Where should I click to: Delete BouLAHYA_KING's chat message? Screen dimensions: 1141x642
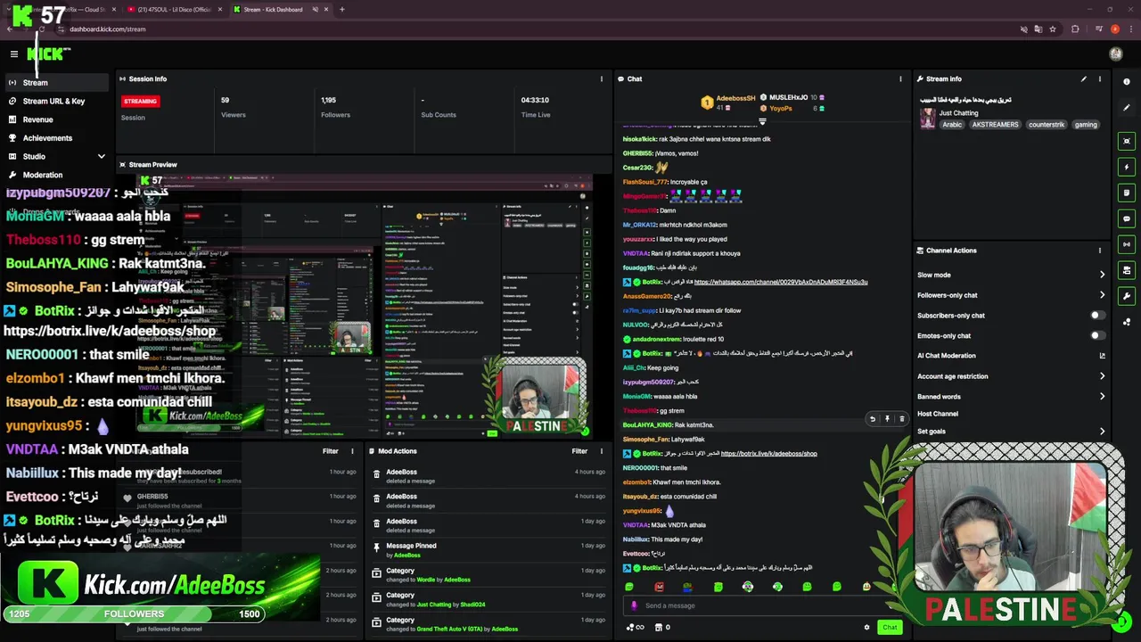click(x=901, y=418)
